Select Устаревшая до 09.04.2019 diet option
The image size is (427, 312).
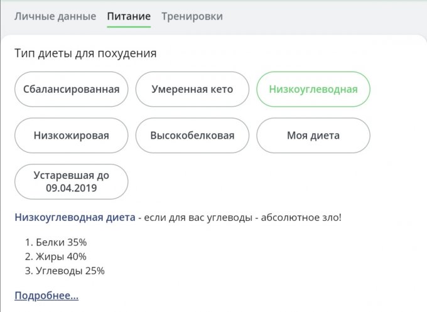pos(71,182)
